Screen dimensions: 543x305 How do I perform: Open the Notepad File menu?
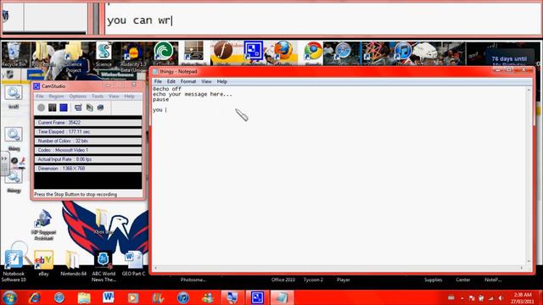click(x=158, y=81)
